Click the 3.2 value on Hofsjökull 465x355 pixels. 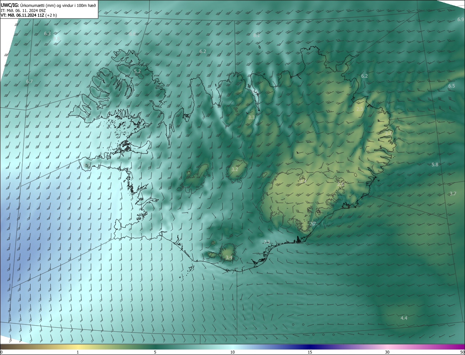tap(235, 170)
